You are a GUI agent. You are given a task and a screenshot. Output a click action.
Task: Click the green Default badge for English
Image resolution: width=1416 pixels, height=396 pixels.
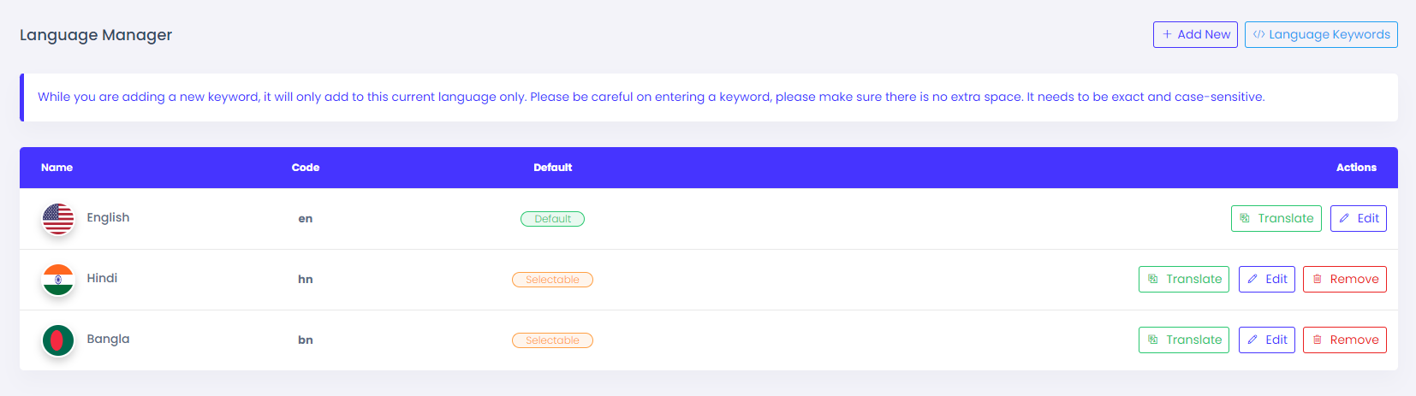pyautogui.click(x=552, y=219)
